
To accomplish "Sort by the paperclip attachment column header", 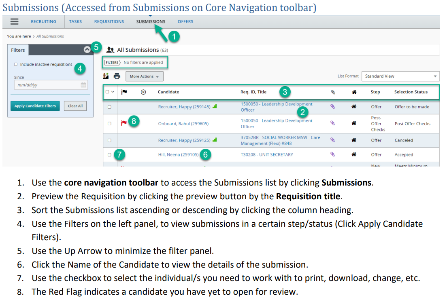I will [333, 92].
